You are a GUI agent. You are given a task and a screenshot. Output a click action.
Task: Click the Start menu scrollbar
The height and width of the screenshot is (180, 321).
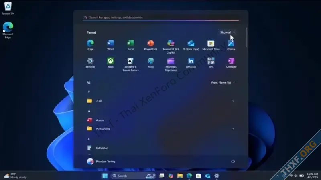[x=247, y=37]
